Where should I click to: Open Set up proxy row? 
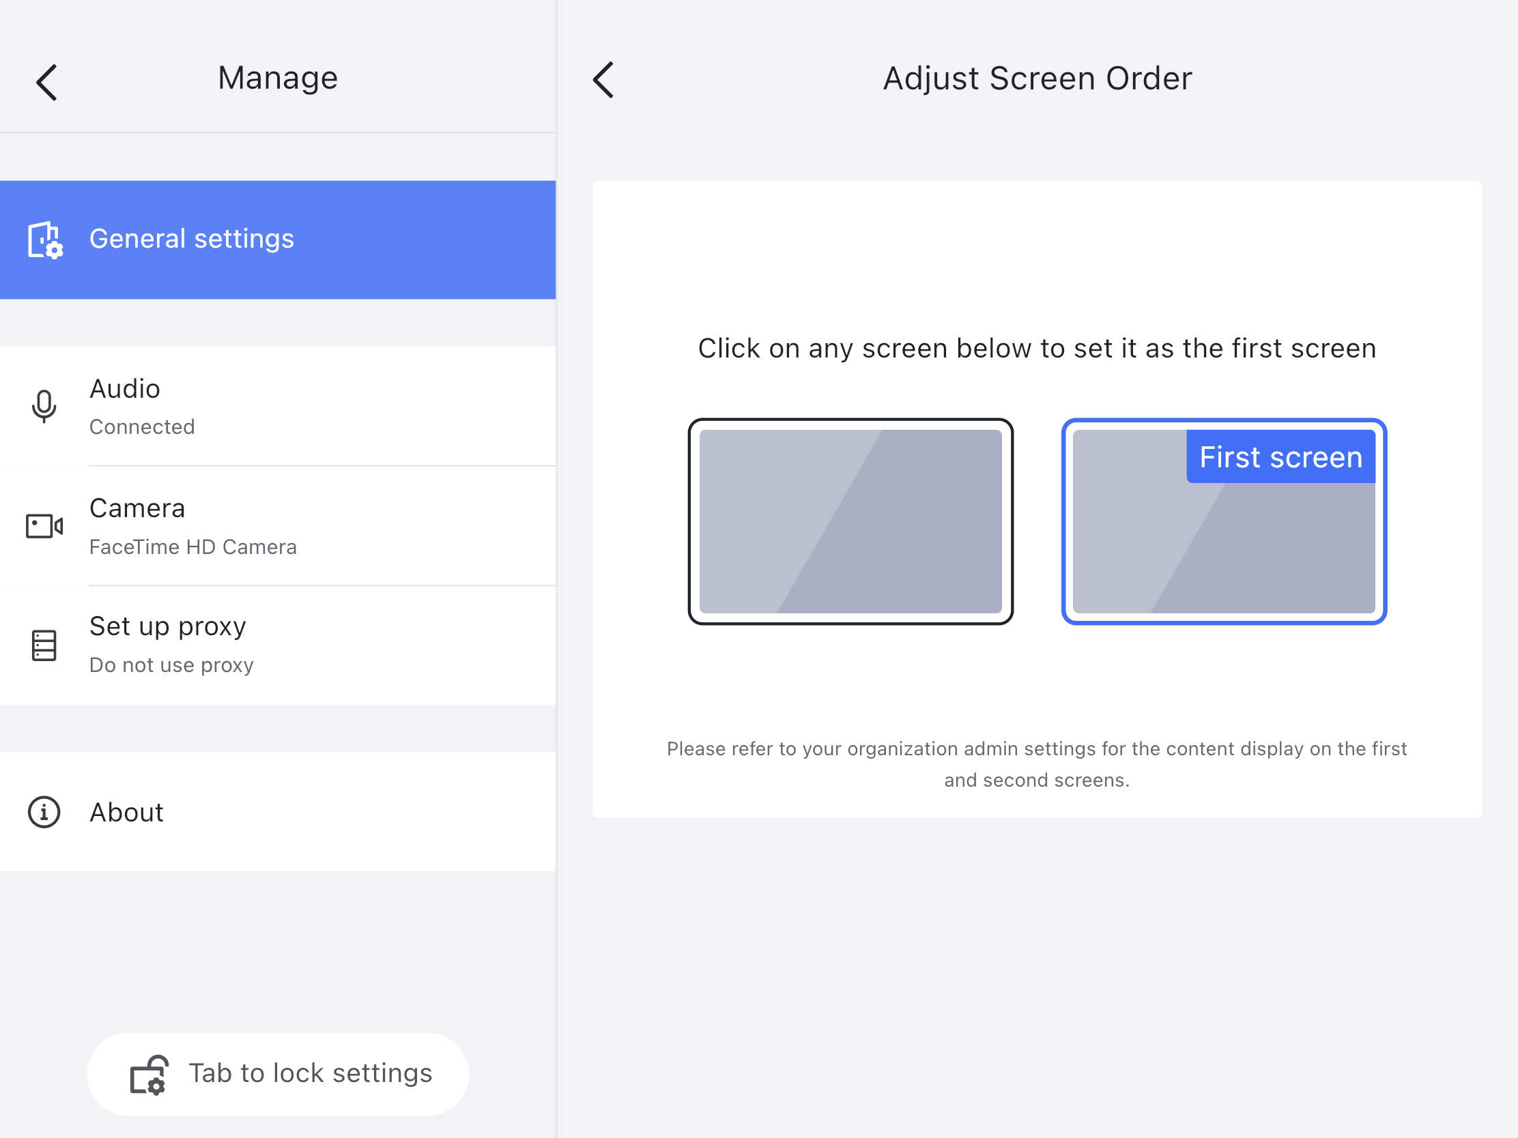click(x=278, y=645)
